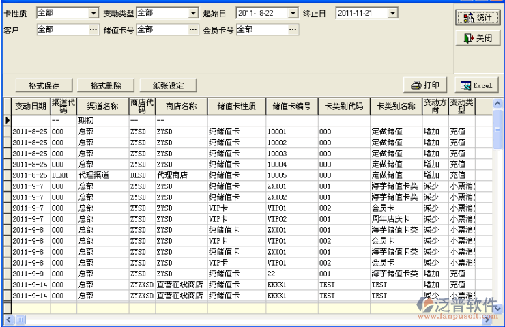Open the 储值卡号 lookup ellipsis button

(194, 29)
